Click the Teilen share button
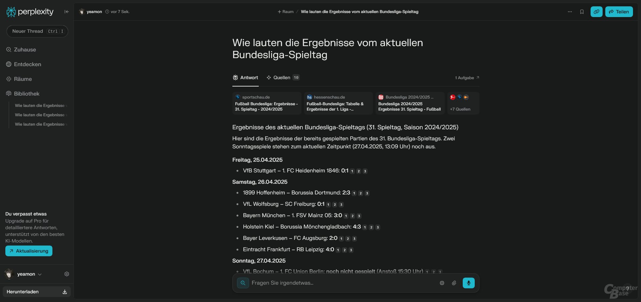Screen dimensions: 641x302 619,12
